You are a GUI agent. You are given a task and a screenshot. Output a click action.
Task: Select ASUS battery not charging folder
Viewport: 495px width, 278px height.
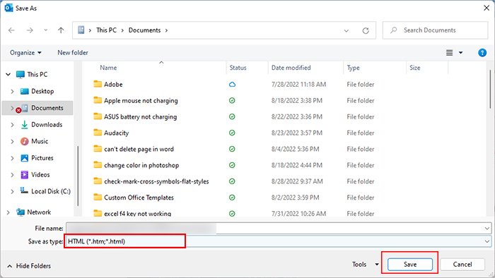(x=140, y=117)
